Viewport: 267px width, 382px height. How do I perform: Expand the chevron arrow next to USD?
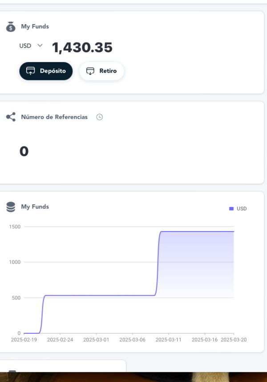(x=40, y=46)
